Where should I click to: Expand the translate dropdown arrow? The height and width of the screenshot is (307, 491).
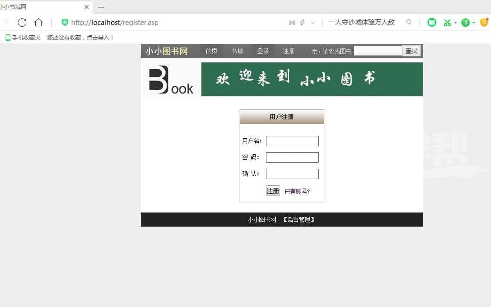pyautogui.click(x=474, y=23)
